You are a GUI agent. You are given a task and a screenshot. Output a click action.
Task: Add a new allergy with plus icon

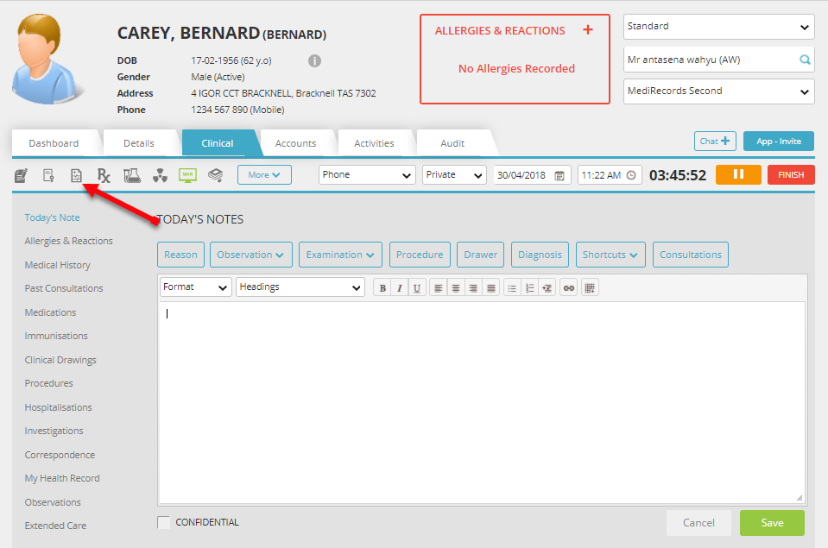pyautogui.click(x=588, y=29)
